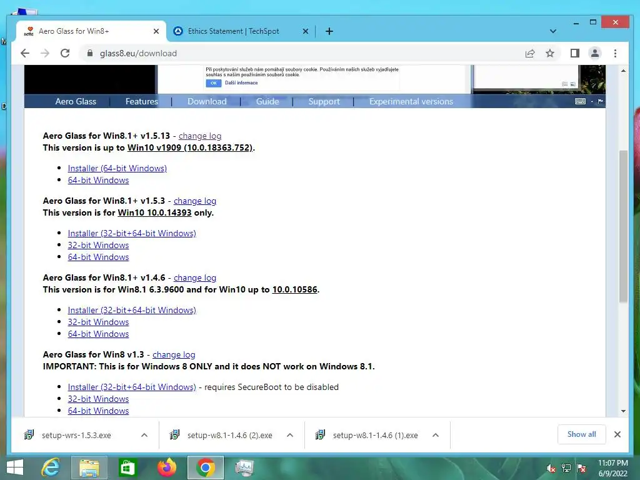640x480 pixels.
Task: Download Installer (64-bit Windows) for v1.5.13
Action: coord(117,169)
